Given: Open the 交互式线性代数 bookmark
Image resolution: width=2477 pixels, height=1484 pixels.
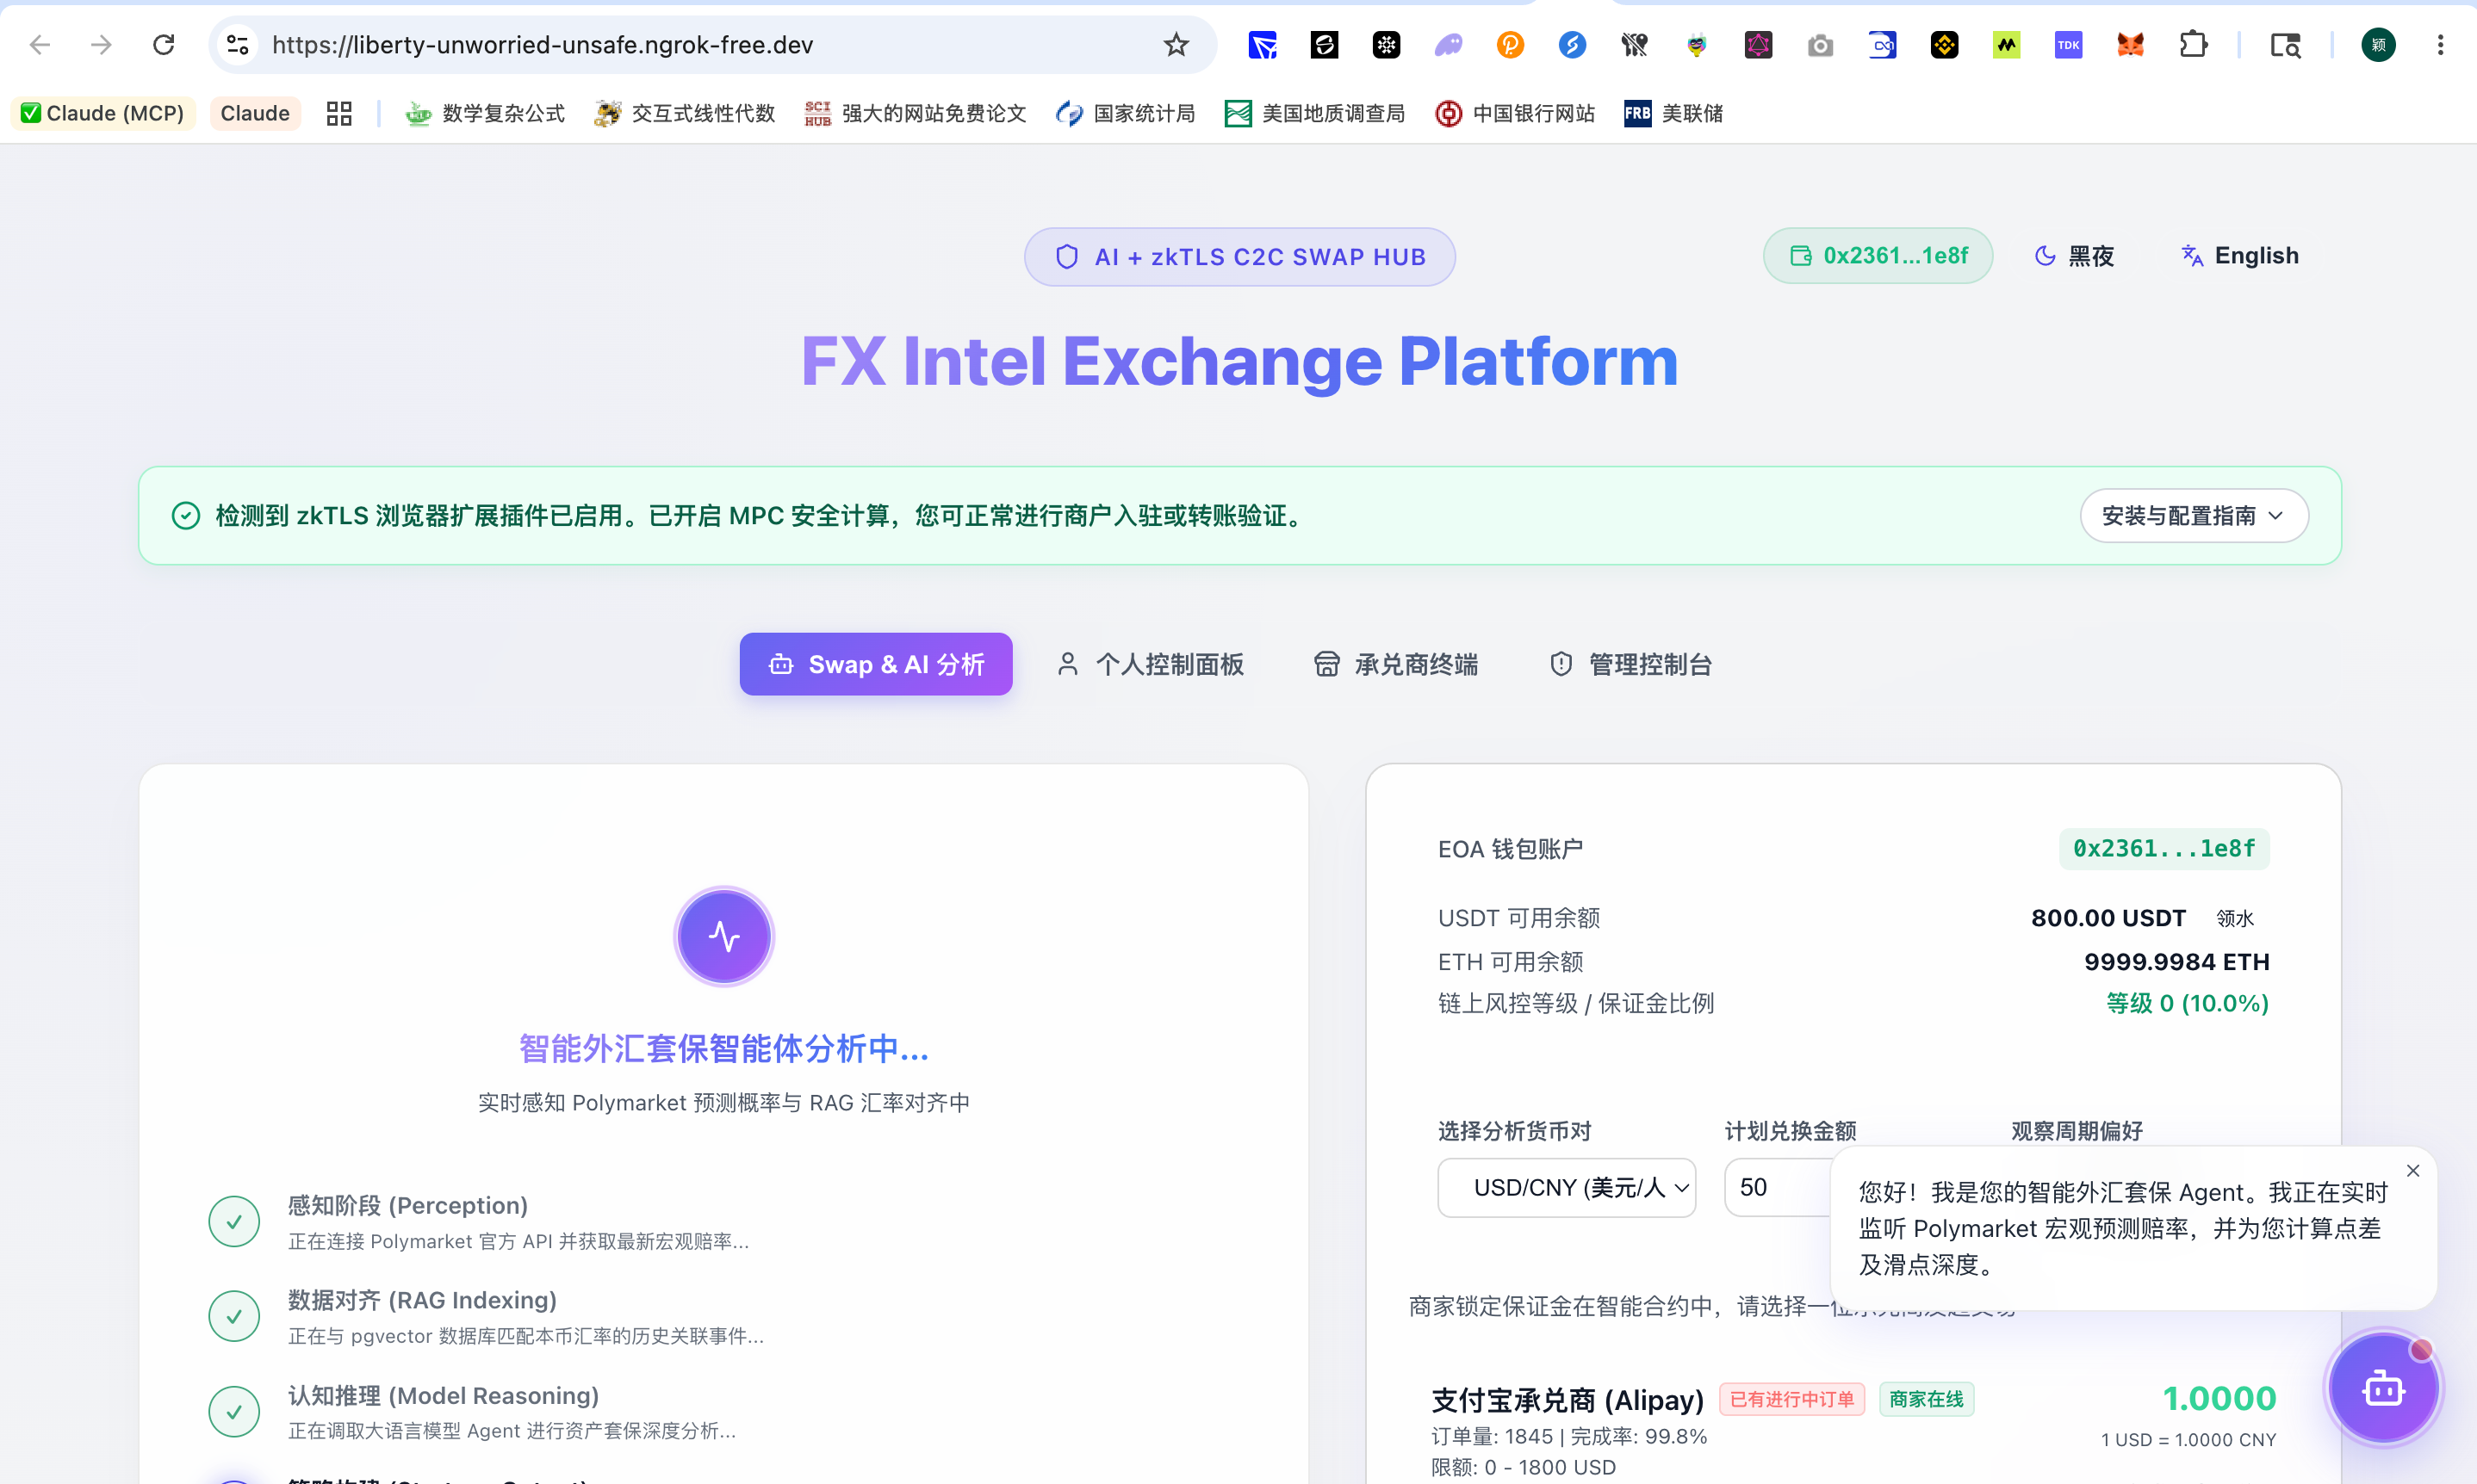Looking at the screenshot, I should click(x=686, y=113).
